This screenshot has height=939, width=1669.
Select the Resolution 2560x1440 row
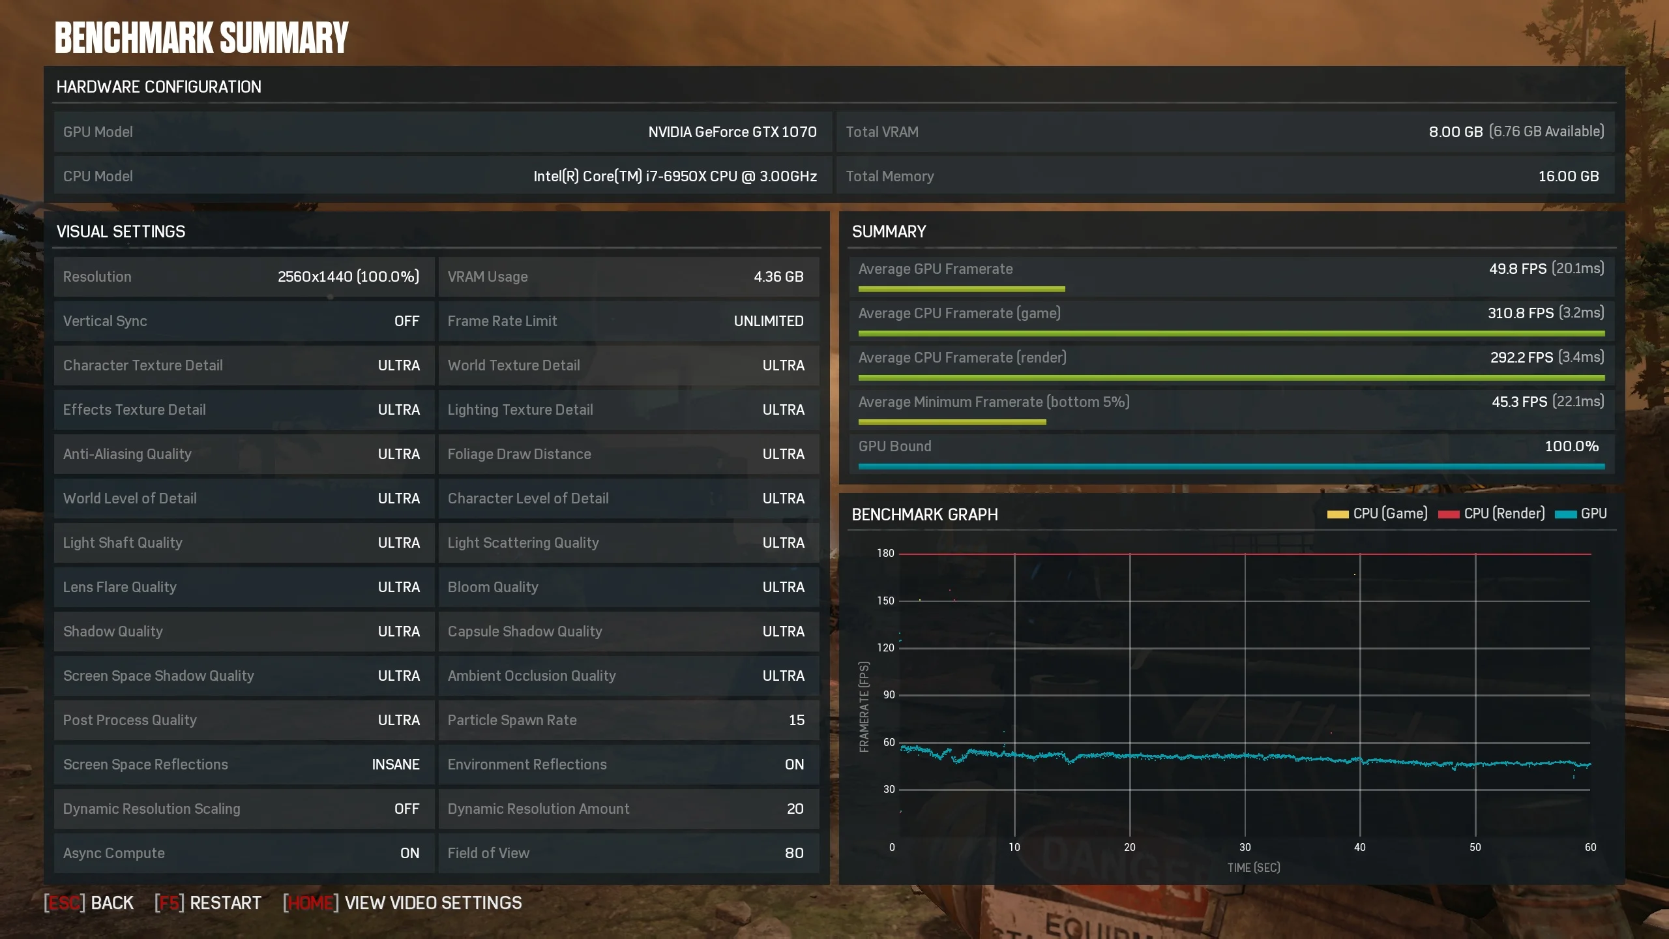click(244, 276)
